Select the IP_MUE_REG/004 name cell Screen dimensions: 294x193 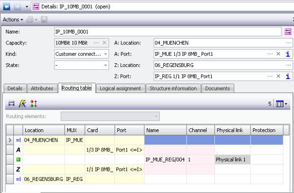(165, 159)
